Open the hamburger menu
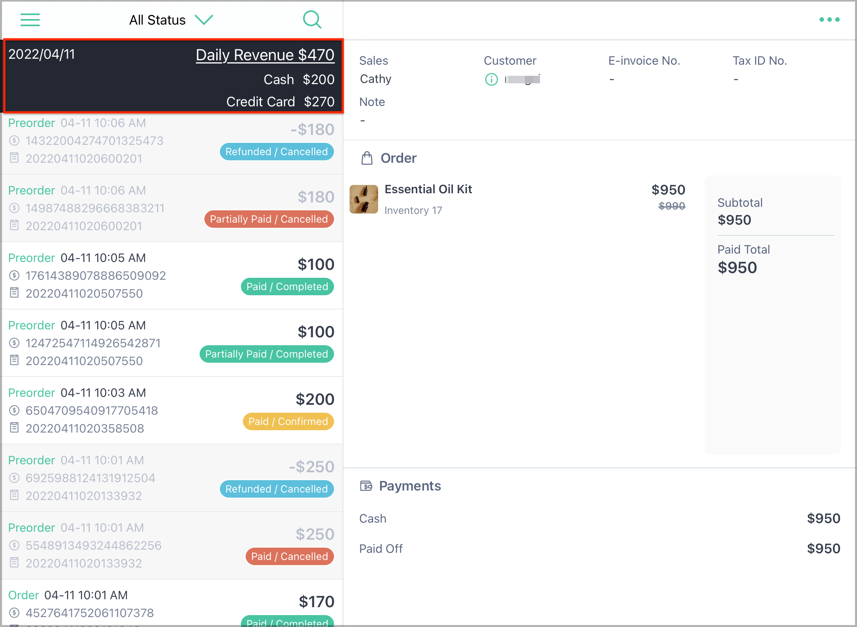 (x=30, y=20)
